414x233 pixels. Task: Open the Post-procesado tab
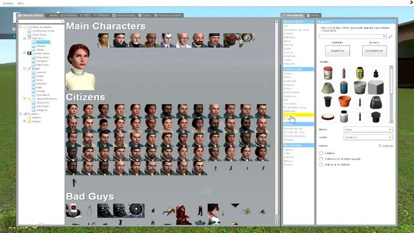coord(124,16)
